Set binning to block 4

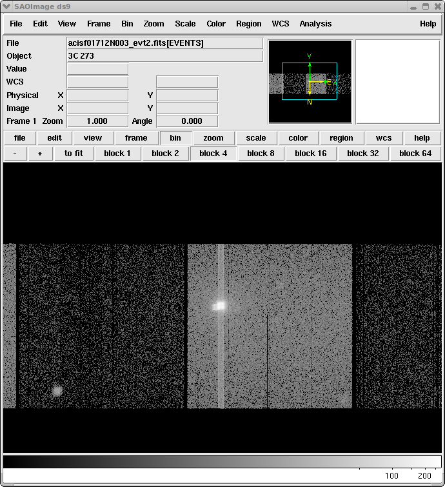click(x=213, y=154)
